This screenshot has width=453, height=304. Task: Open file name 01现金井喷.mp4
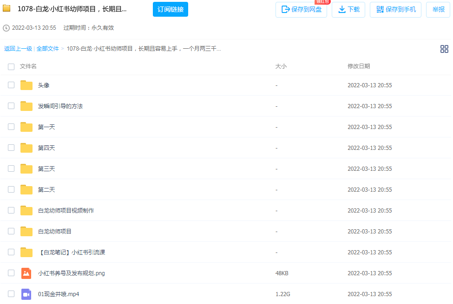coord(59,294)
